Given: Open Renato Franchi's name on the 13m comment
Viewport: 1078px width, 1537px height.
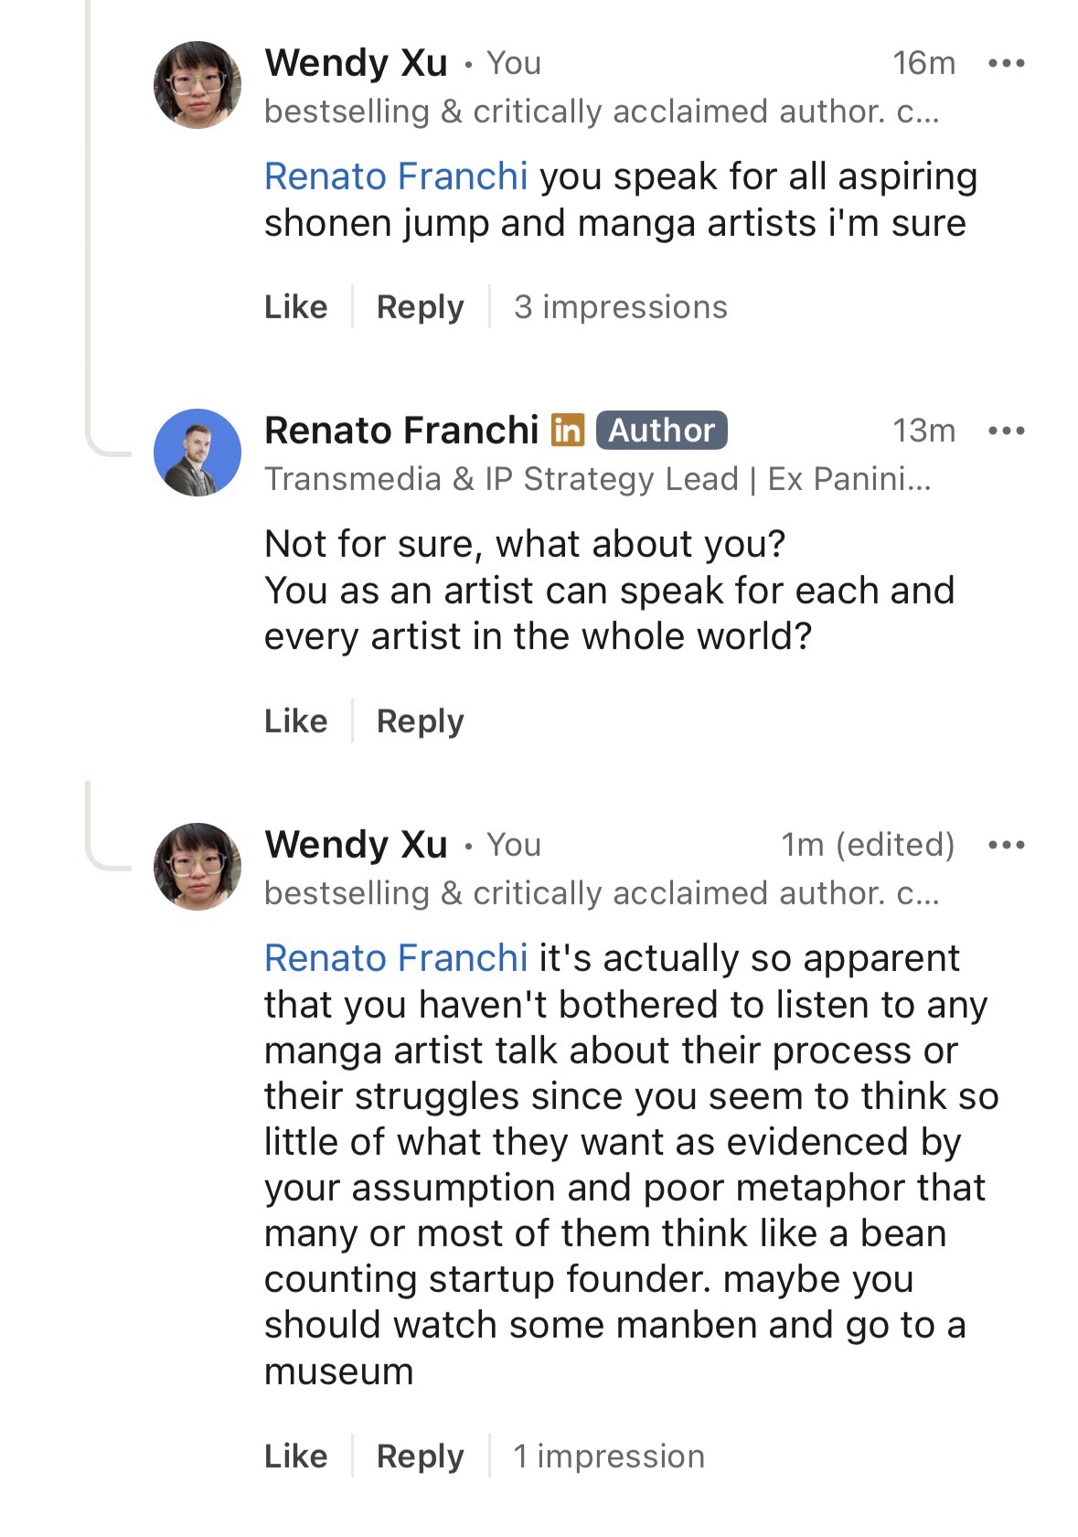Looking at the screenshot, I should click(401, 431).
